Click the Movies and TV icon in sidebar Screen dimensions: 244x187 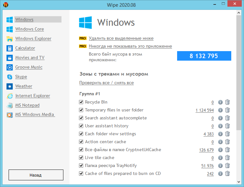tap(10, 58)
